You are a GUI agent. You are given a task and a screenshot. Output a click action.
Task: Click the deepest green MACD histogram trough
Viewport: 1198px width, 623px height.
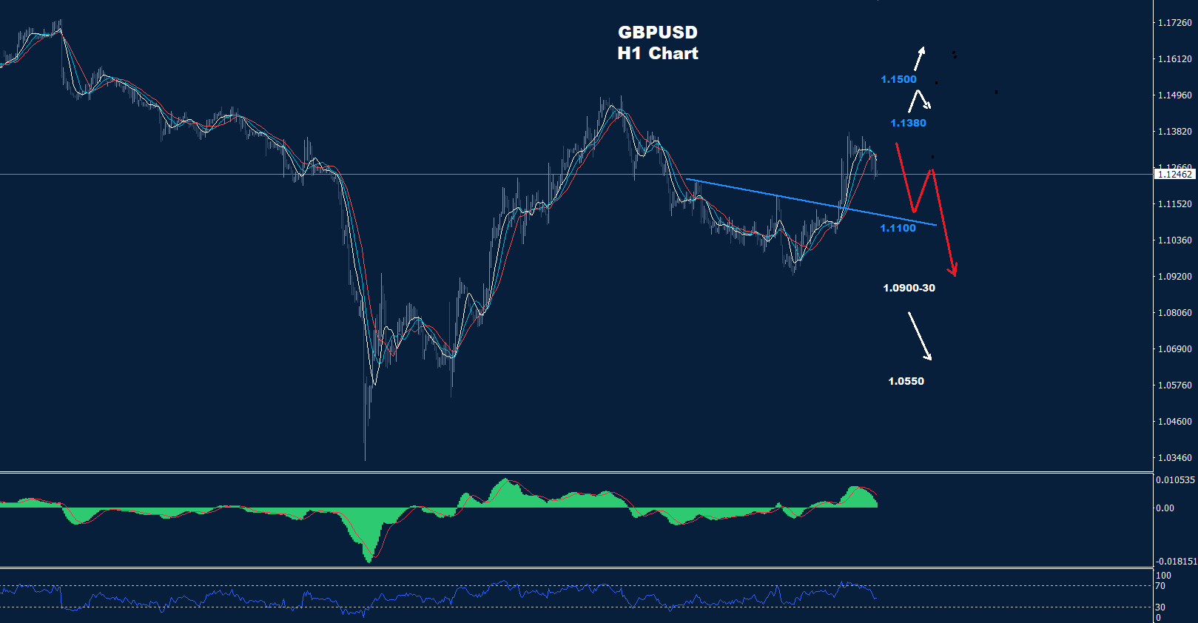(x=369, y=559)
